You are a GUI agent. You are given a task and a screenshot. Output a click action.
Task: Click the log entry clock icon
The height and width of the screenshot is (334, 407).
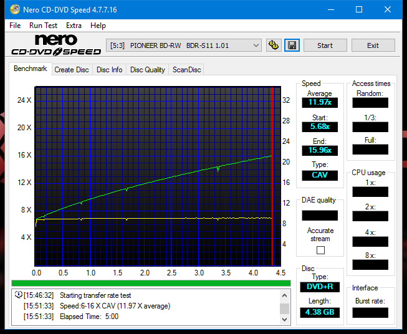18,295
